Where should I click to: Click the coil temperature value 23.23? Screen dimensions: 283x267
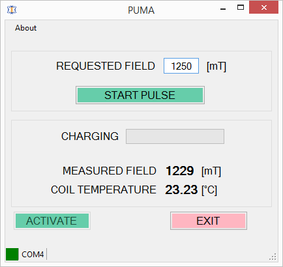(x=181, y=190)
